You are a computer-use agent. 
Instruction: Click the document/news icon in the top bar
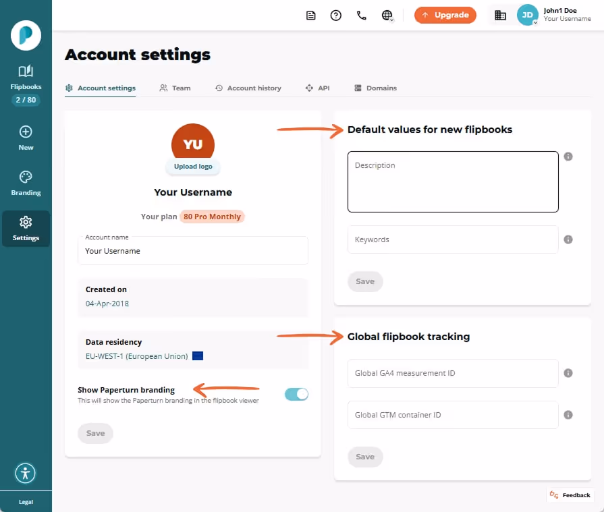(x=311, y=16)
